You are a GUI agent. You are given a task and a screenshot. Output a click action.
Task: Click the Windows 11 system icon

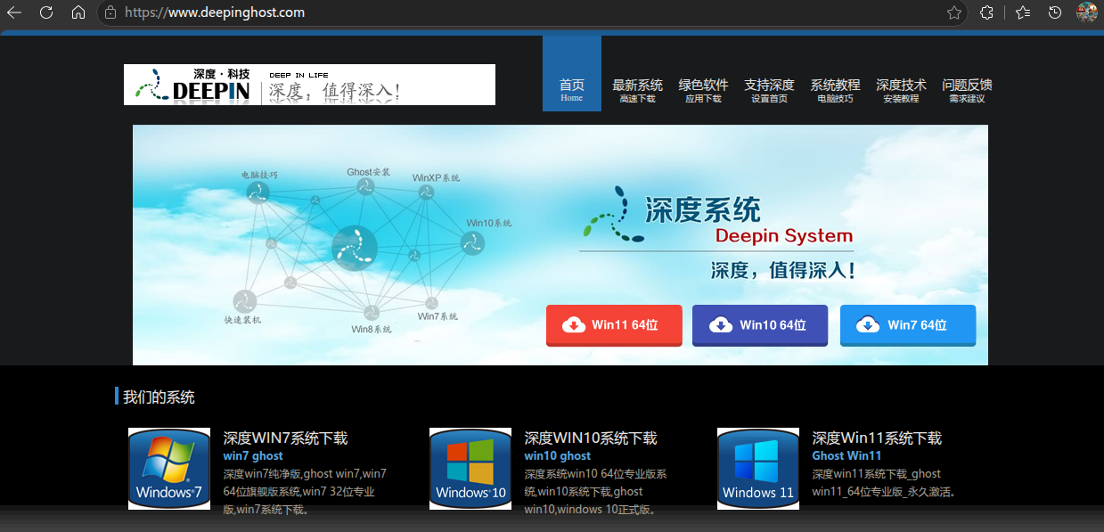click(x=758, y=469)
